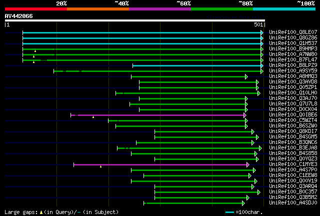Click the green alignment bar for UniRef100_Q8KDI7

point(203,132)
